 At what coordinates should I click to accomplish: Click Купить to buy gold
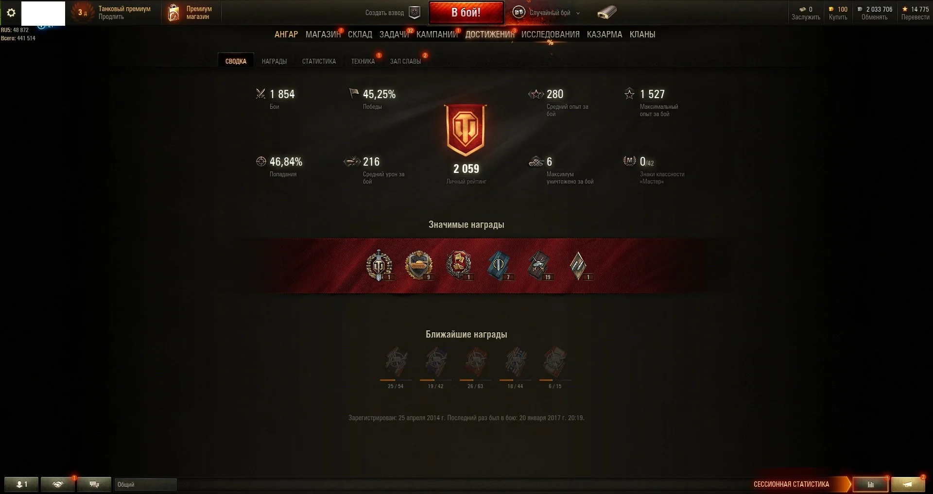pos(838,17)
